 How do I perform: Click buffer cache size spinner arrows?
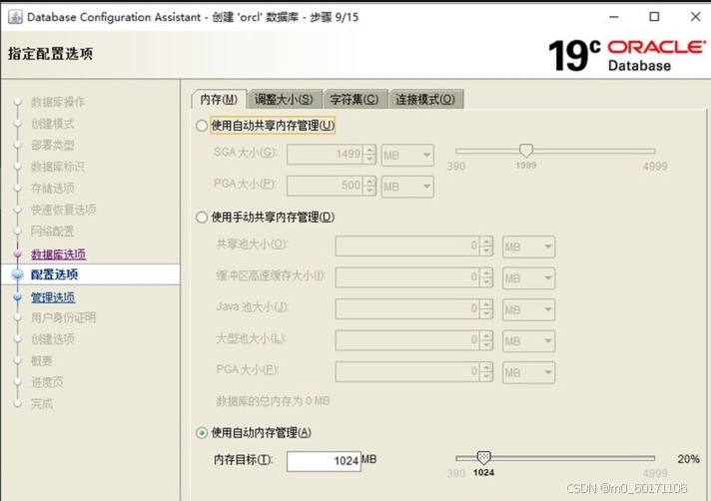coord(486,277)
